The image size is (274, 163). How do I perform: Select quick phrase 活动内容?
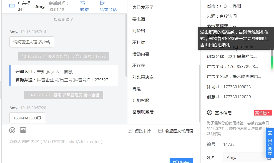(141, 54)
